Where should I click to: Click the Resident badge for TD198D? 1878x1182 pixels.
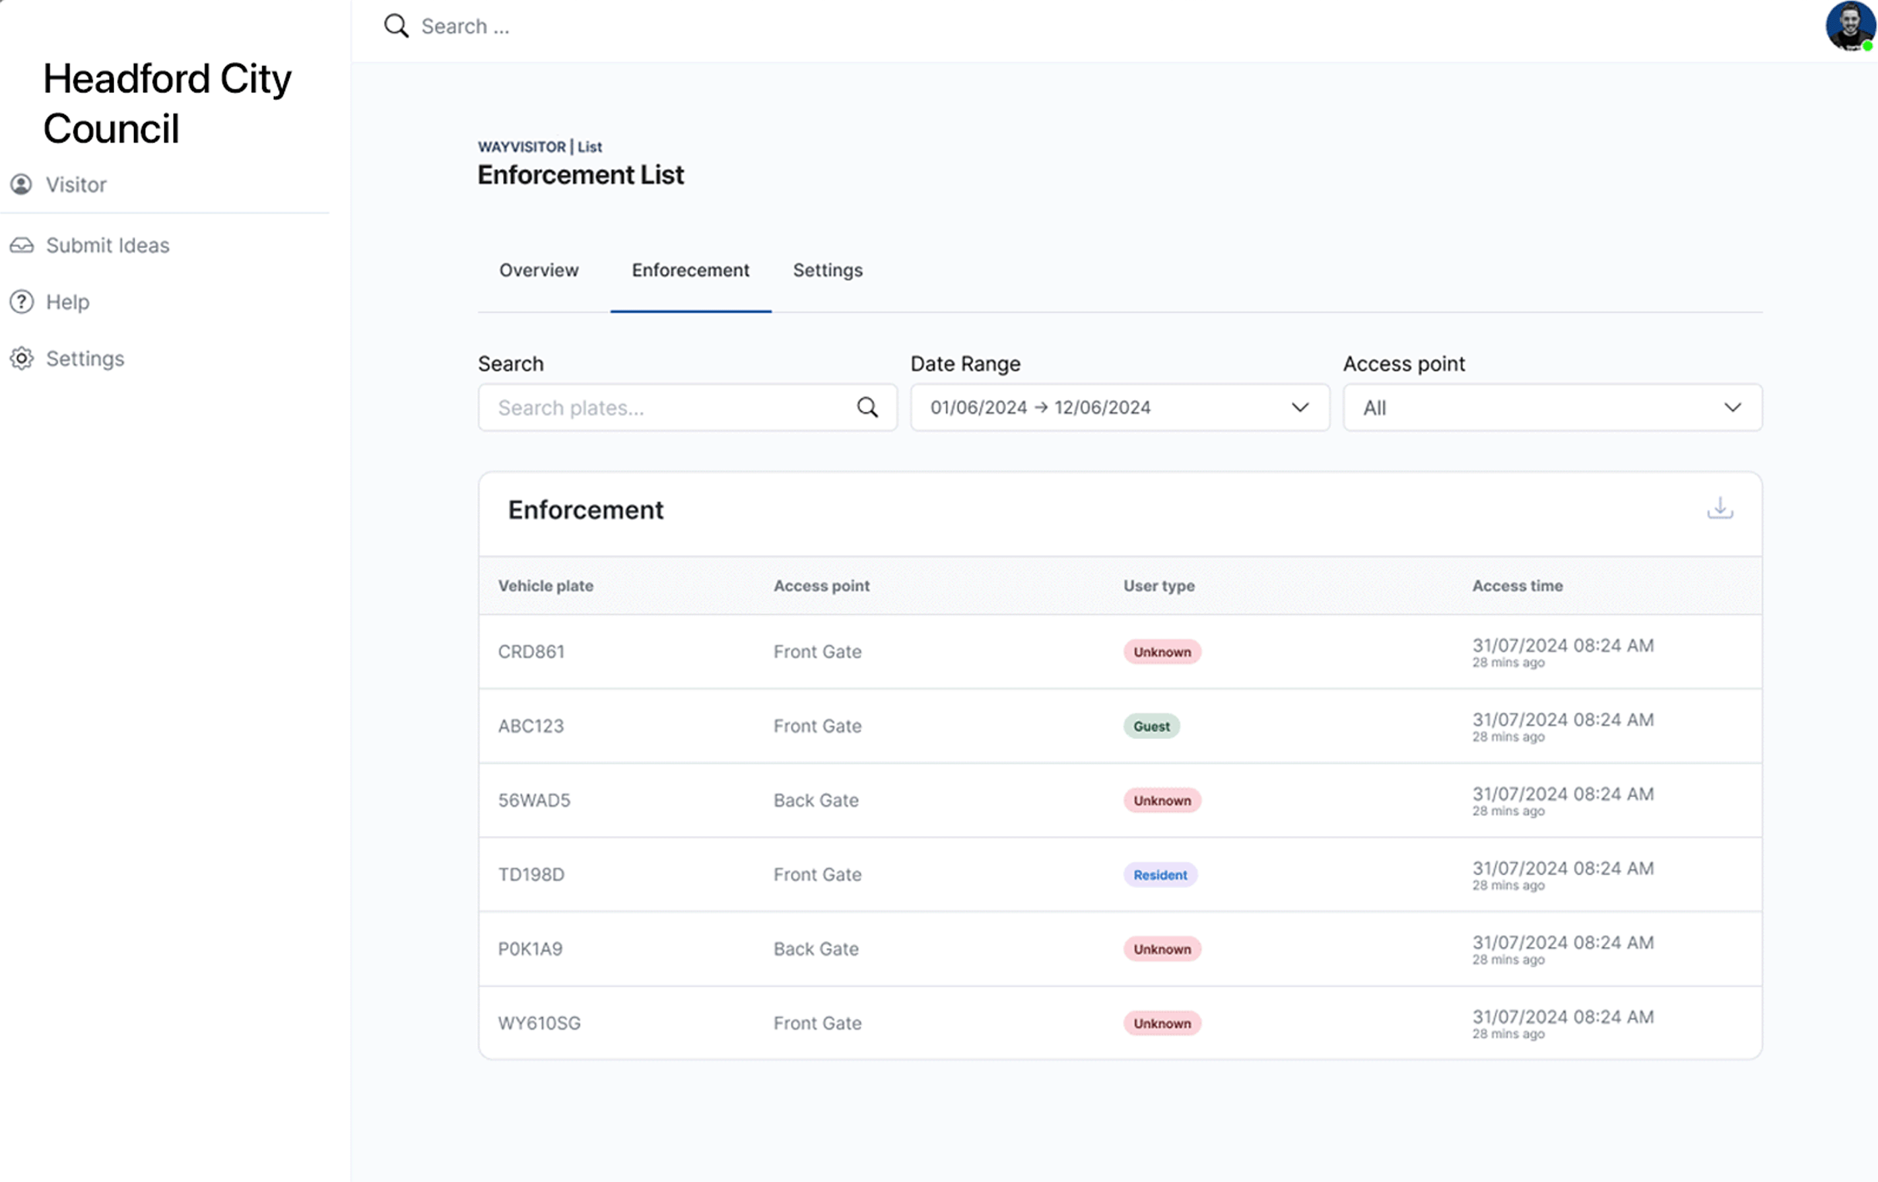pyautogui.click(x=1160, y=874)
